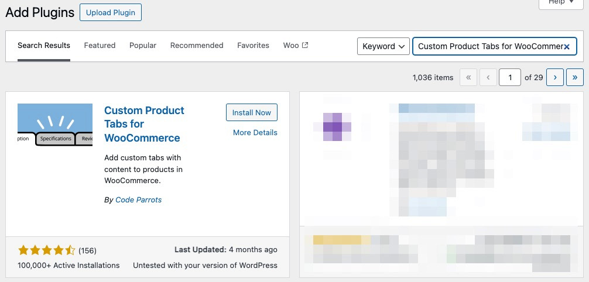Click the Untested with your version text
Image resolution: width=589 pixels, height=282 pixels.
point(205,265)
